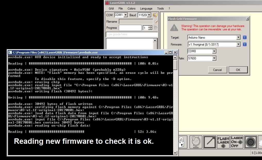Click the 'type gcode here' input field
Screen dimensions: 262x160
[x=132, y=34]
